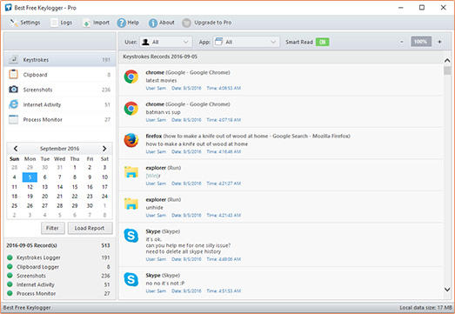This screenshot has height=314, width=455.
Task: Increase zoom with the plus button
Action: click(439, 42)
